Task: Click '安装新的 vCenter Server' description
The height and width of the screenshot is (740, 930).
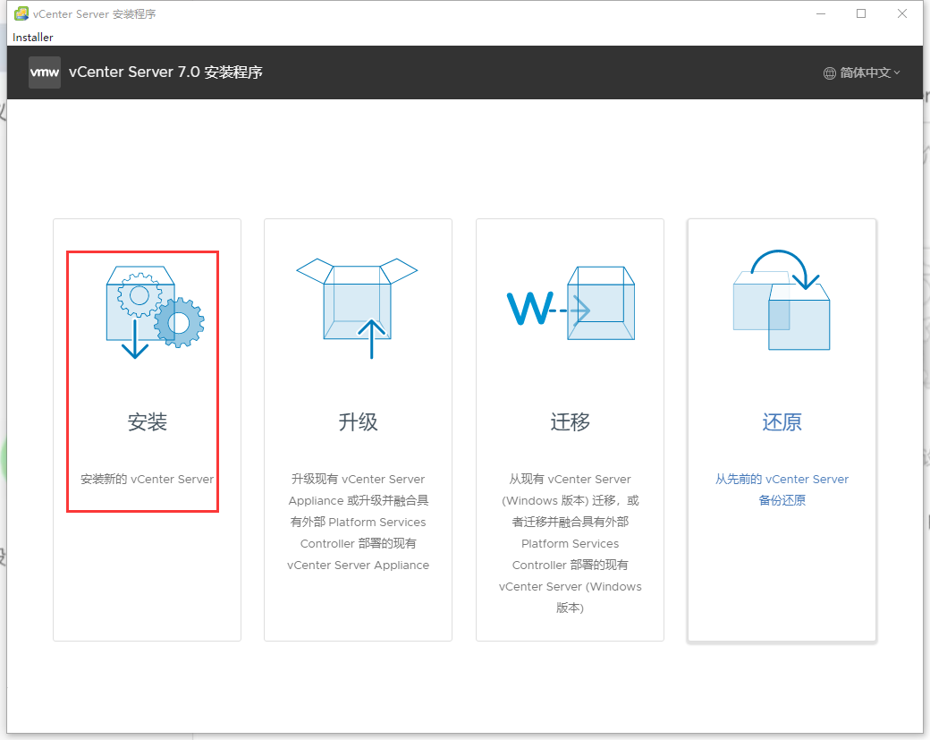Action: [147, 479]
